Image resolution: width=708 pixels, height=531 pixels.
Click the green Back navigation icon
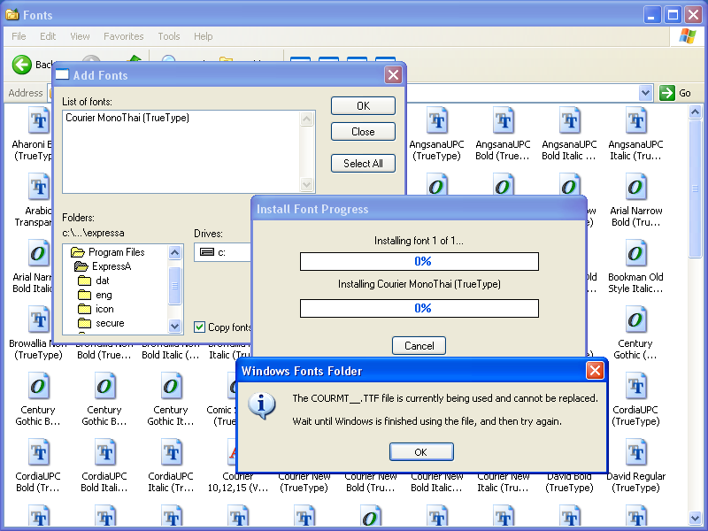pos(19,65)
